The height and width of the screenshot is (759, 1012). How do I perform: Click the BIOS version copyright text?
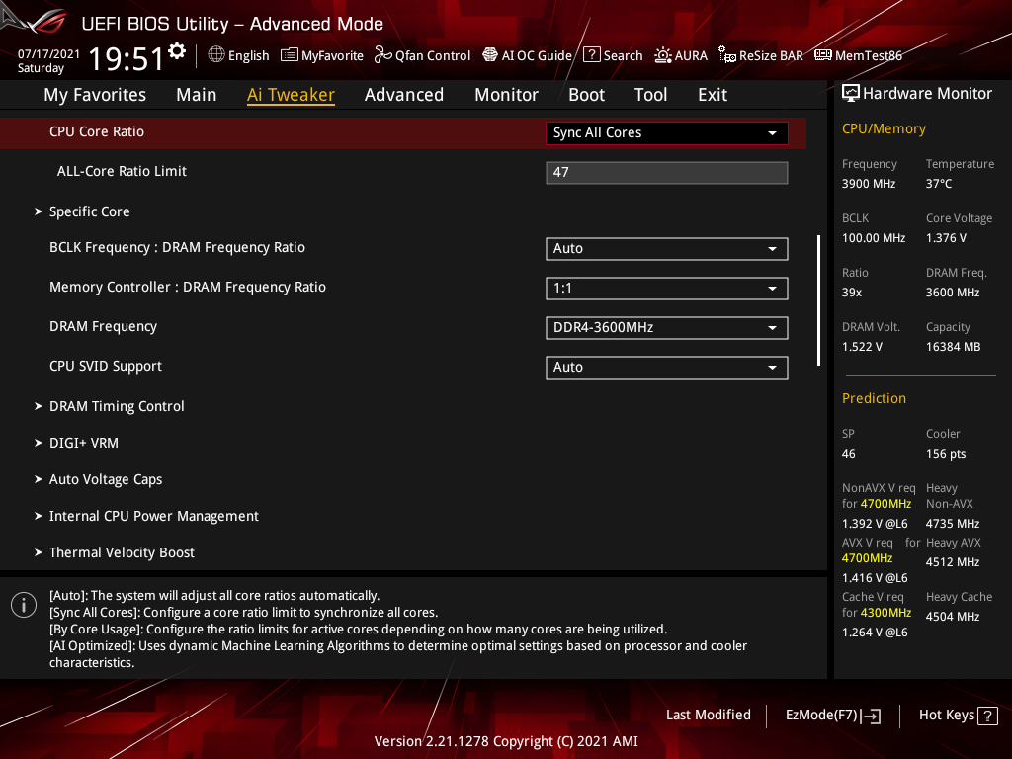click(x=506, y=741)
